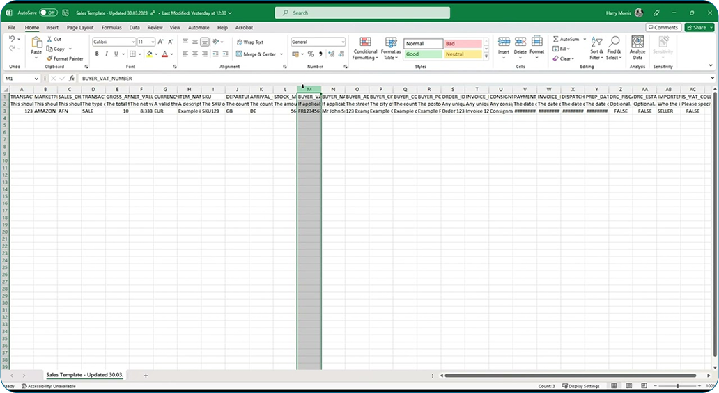The width and height of the screenshot is (719, 393).
Task: Apply the Bad cell style swatch
Action: (x=463, y=43)
